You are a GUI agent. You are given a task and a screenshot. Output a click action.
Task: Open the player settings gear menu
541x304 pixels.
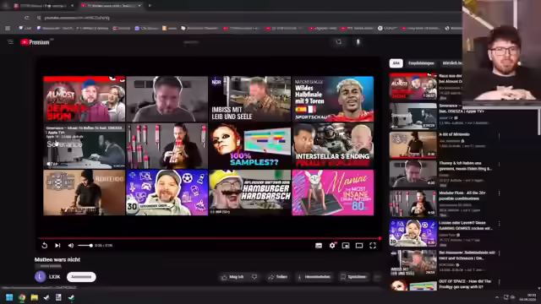click(332, 246)
